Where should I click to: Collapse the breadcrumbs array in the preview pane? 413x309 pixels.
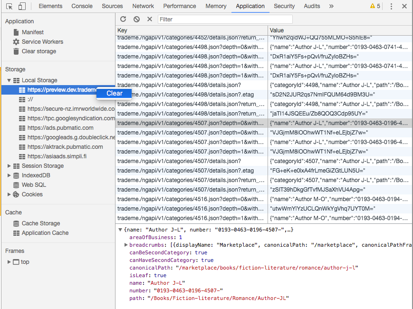[x=125, y=245]
